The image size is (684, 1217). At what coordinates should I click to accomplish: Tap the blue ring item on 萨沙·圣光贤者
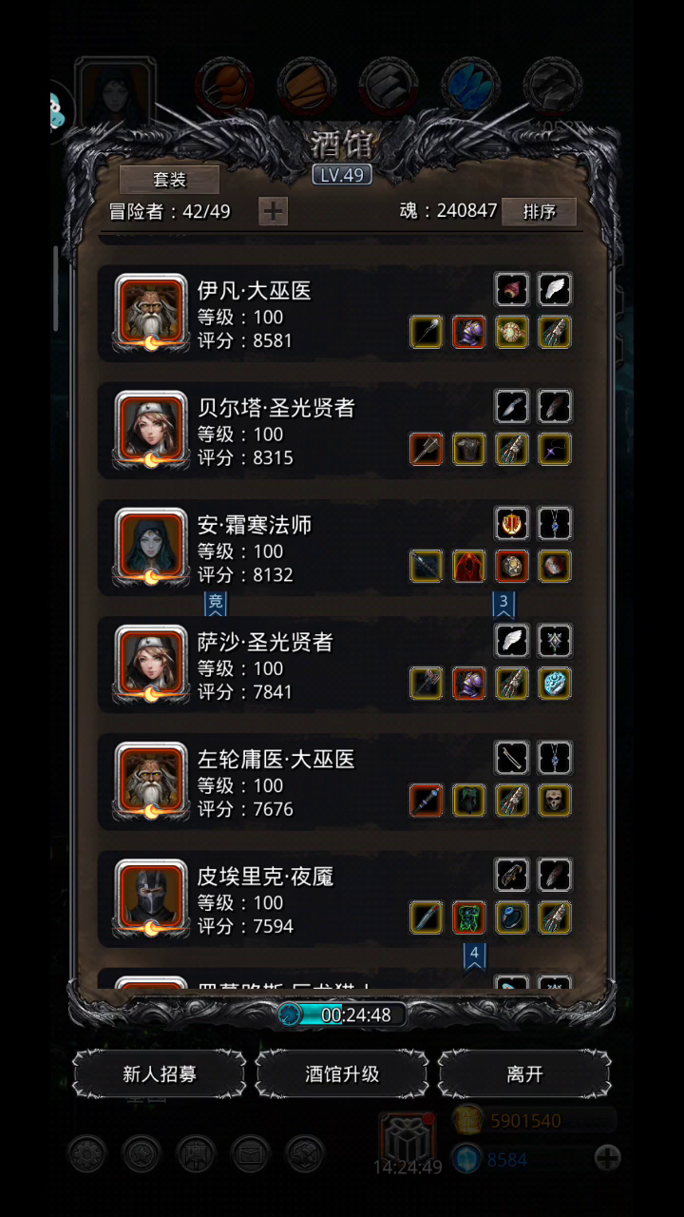(555, 683)
